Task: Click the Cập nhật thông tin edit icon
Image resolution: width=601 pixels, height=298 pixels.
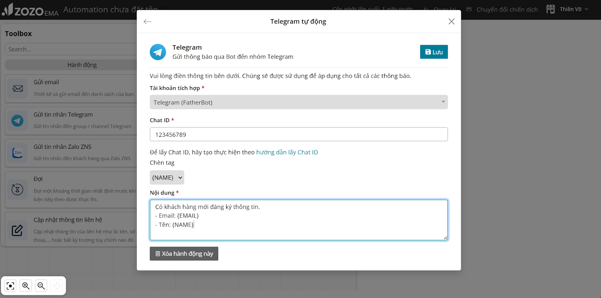Action: (17, 230)
